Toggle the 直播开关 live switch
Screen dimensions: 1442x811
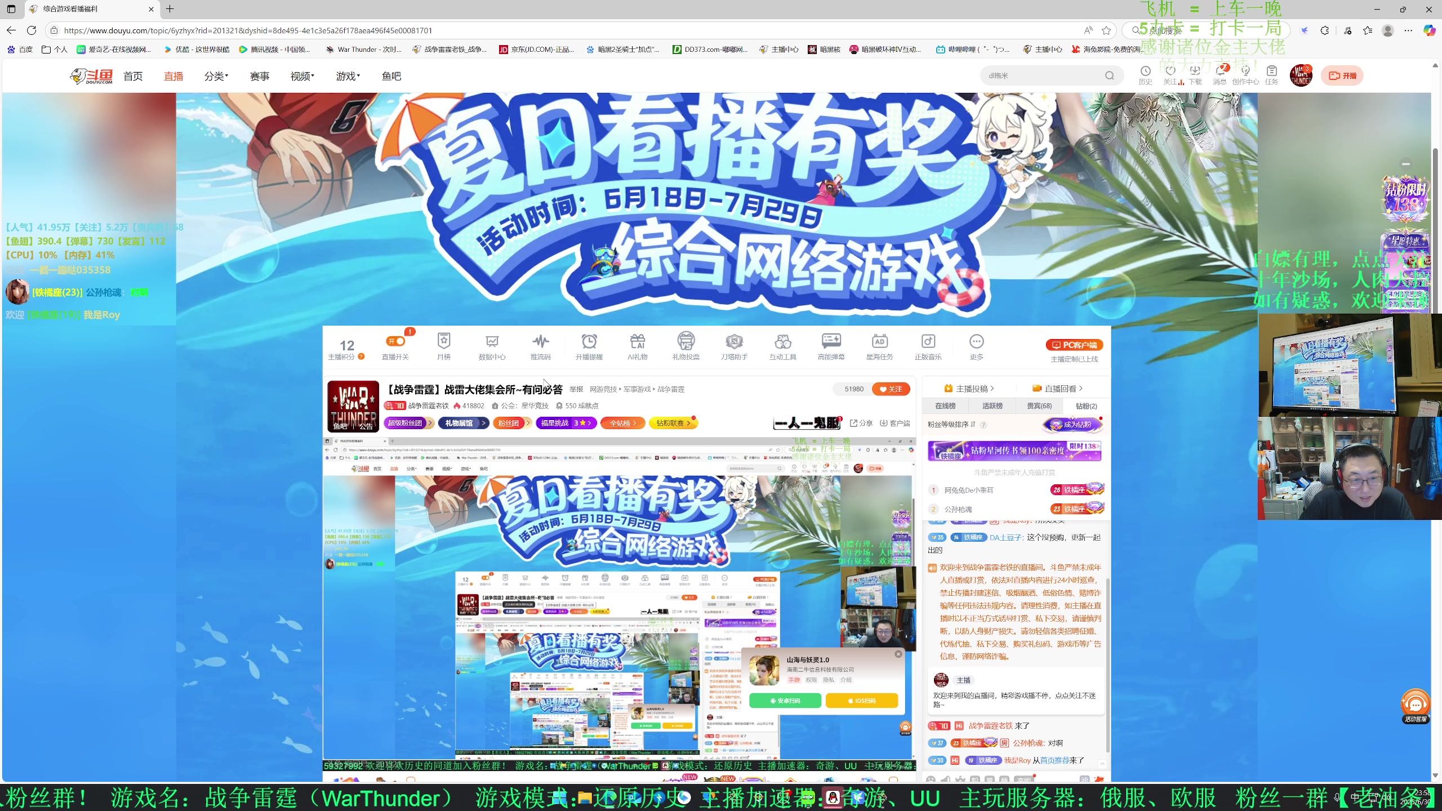395,341
